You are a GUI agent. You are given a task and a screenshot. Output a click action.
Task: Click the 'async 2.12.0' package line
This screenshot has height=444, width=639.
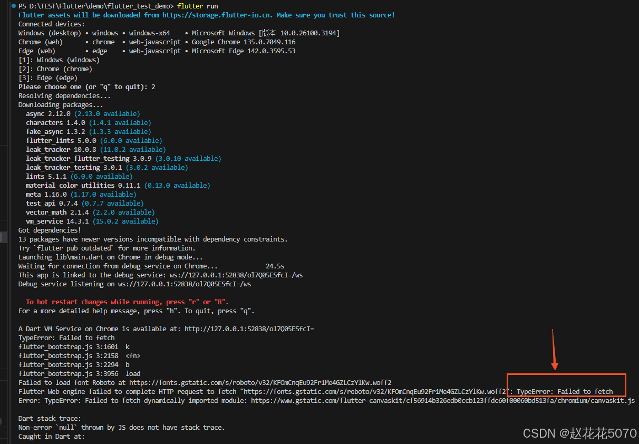point(83,113)
